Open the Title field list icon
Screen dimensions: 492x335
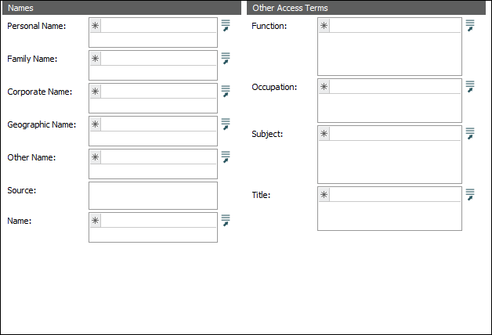(470, 194)
